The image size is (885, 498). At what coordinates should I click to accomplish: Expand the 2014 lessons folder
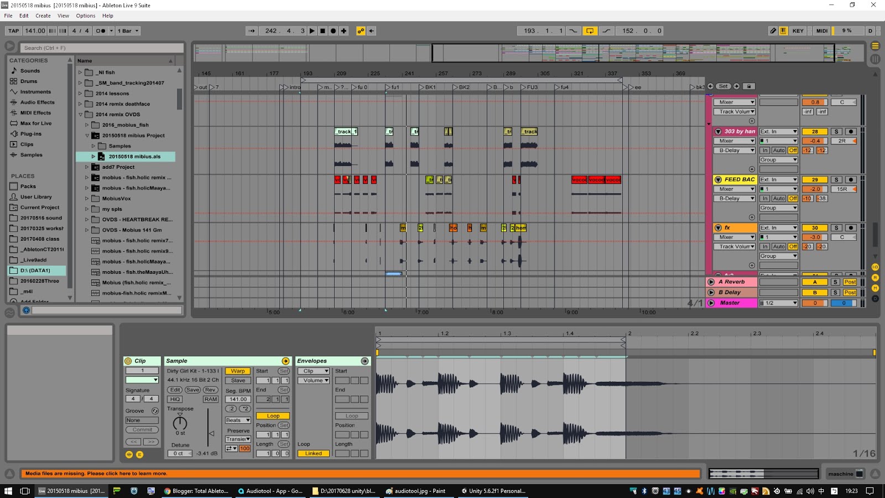[x=80, y=94]
